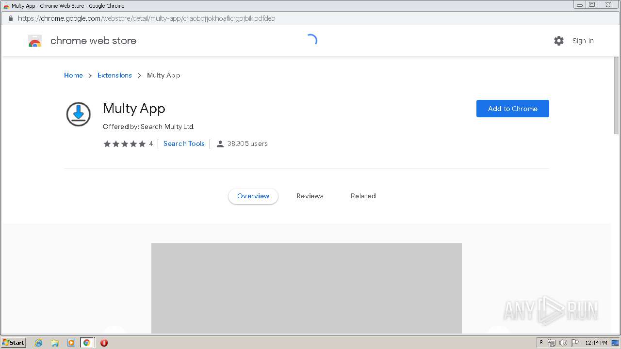
Task: Open the file explorer taskbar icon
Action: coord(55,343)
